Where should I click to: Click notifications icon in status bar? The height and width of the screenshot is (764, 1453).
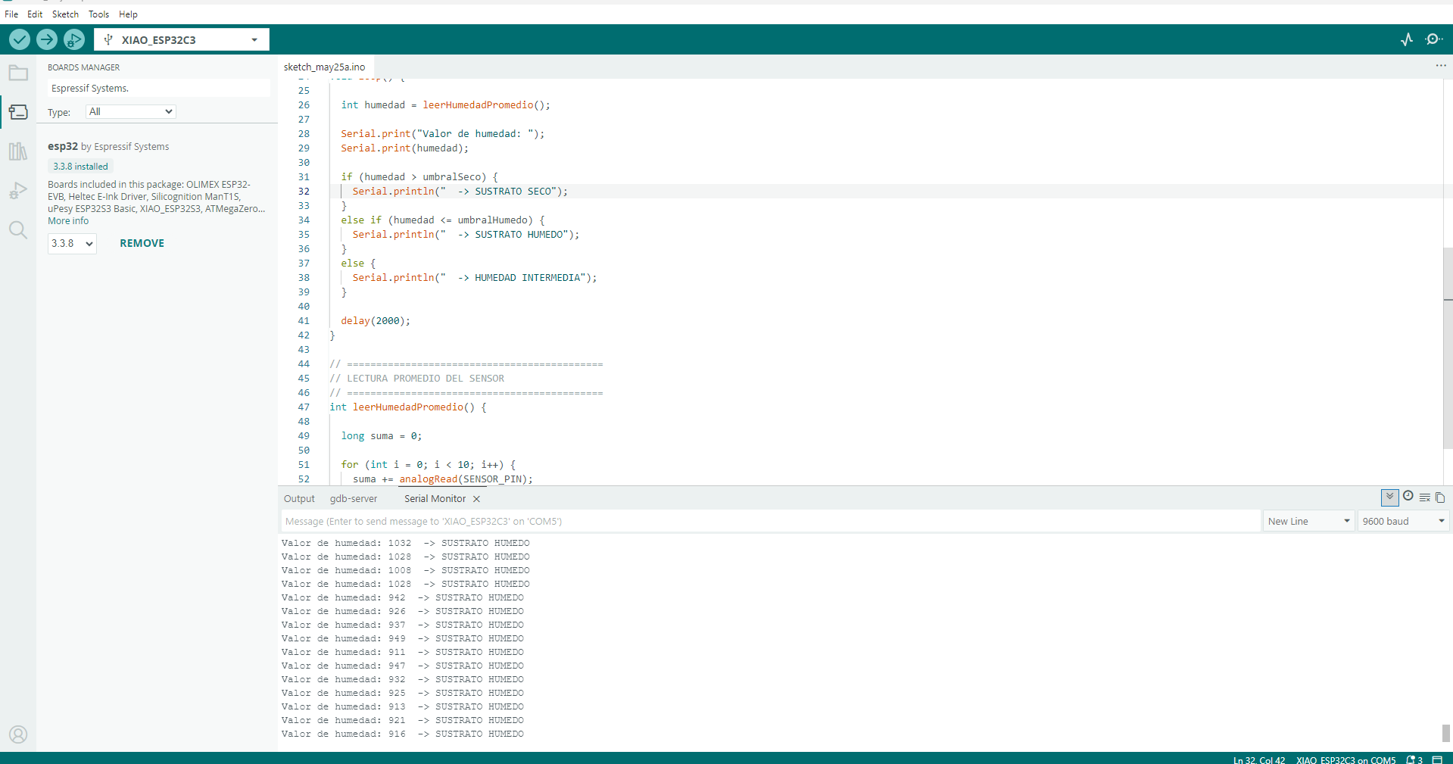point(1414,759)
